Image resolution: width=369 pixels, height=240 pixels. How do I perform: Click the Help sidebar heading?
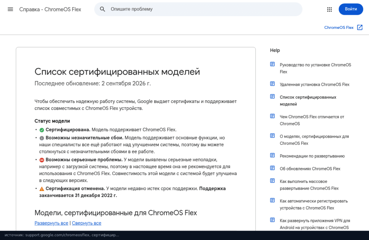[x=275, y=50]
